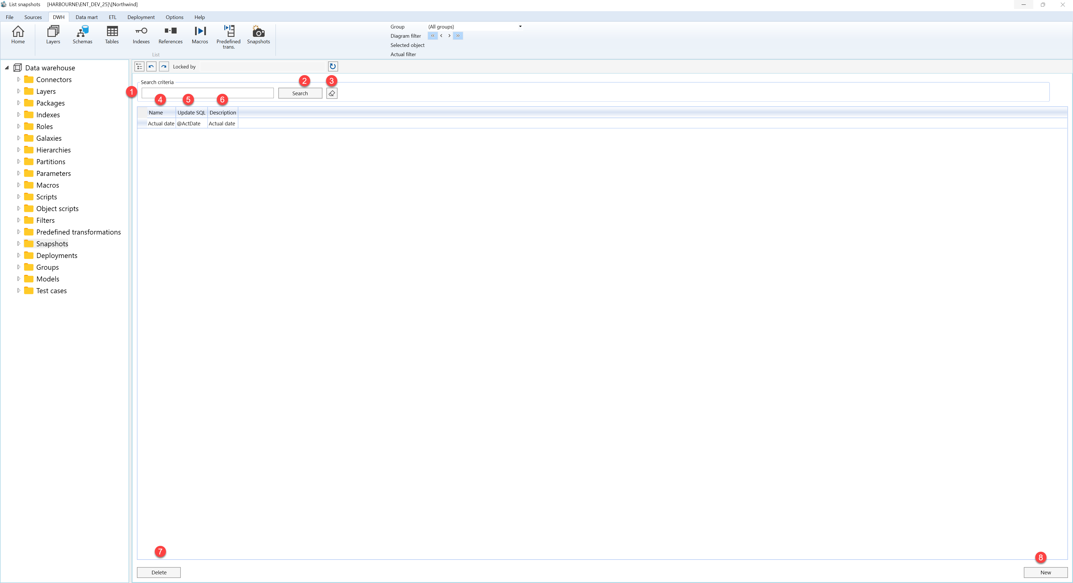Open the Schemas list icon
Image resolution: width=1073 pixels, height=583 pixels.
coord(82,35)
